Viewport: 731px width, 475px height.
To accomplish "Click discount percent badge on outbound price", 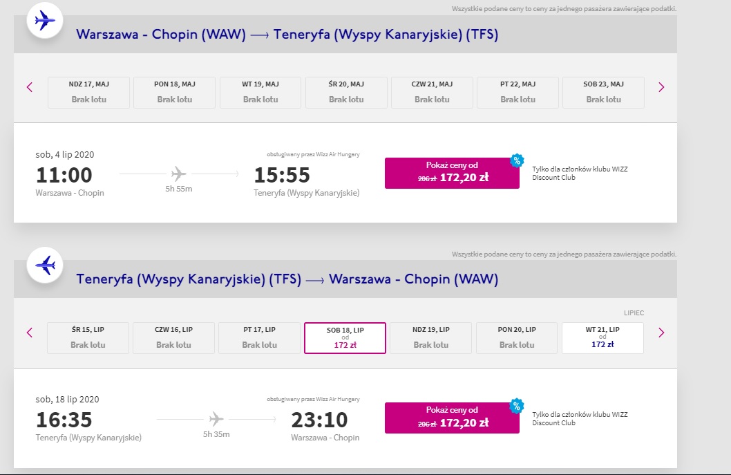I will [517, 160].
